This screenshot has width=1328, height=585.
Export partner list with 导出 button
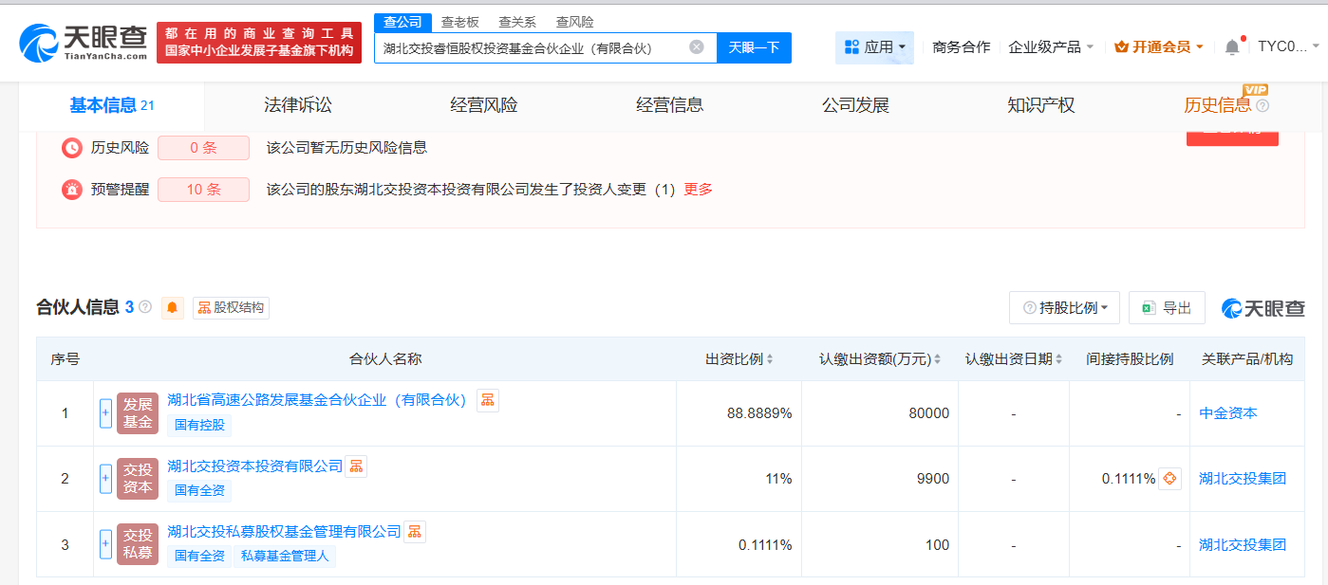click(x=1167, y=307)
